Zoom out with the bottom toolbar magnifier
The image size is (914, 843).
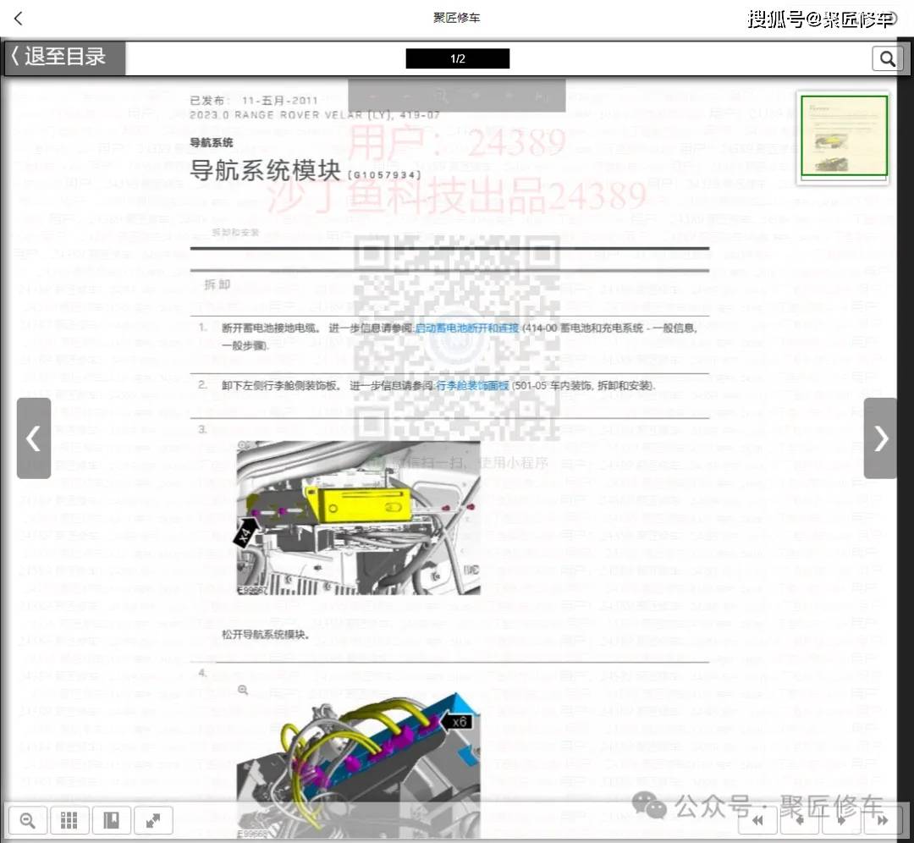(27, 820)
